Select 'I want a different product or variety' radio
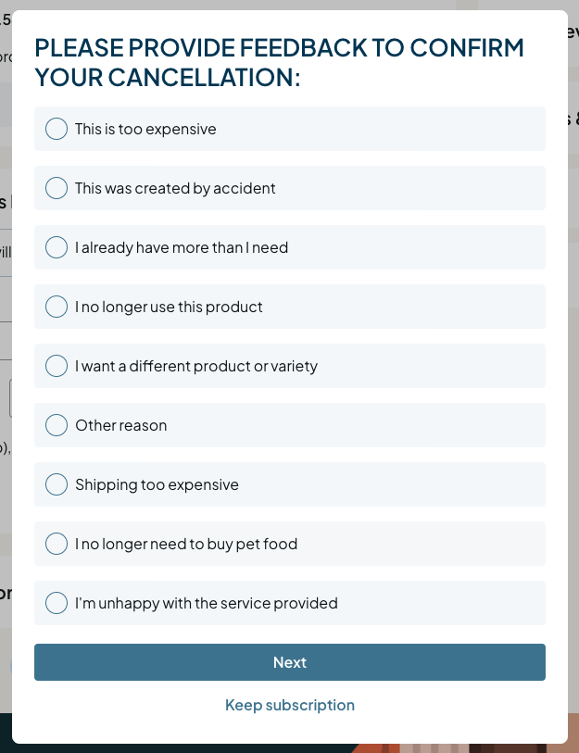This screenshot has height=753, width=579. tap(57, 366)
